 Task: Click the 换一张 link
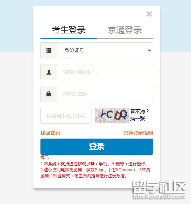[x=138, y=119]
